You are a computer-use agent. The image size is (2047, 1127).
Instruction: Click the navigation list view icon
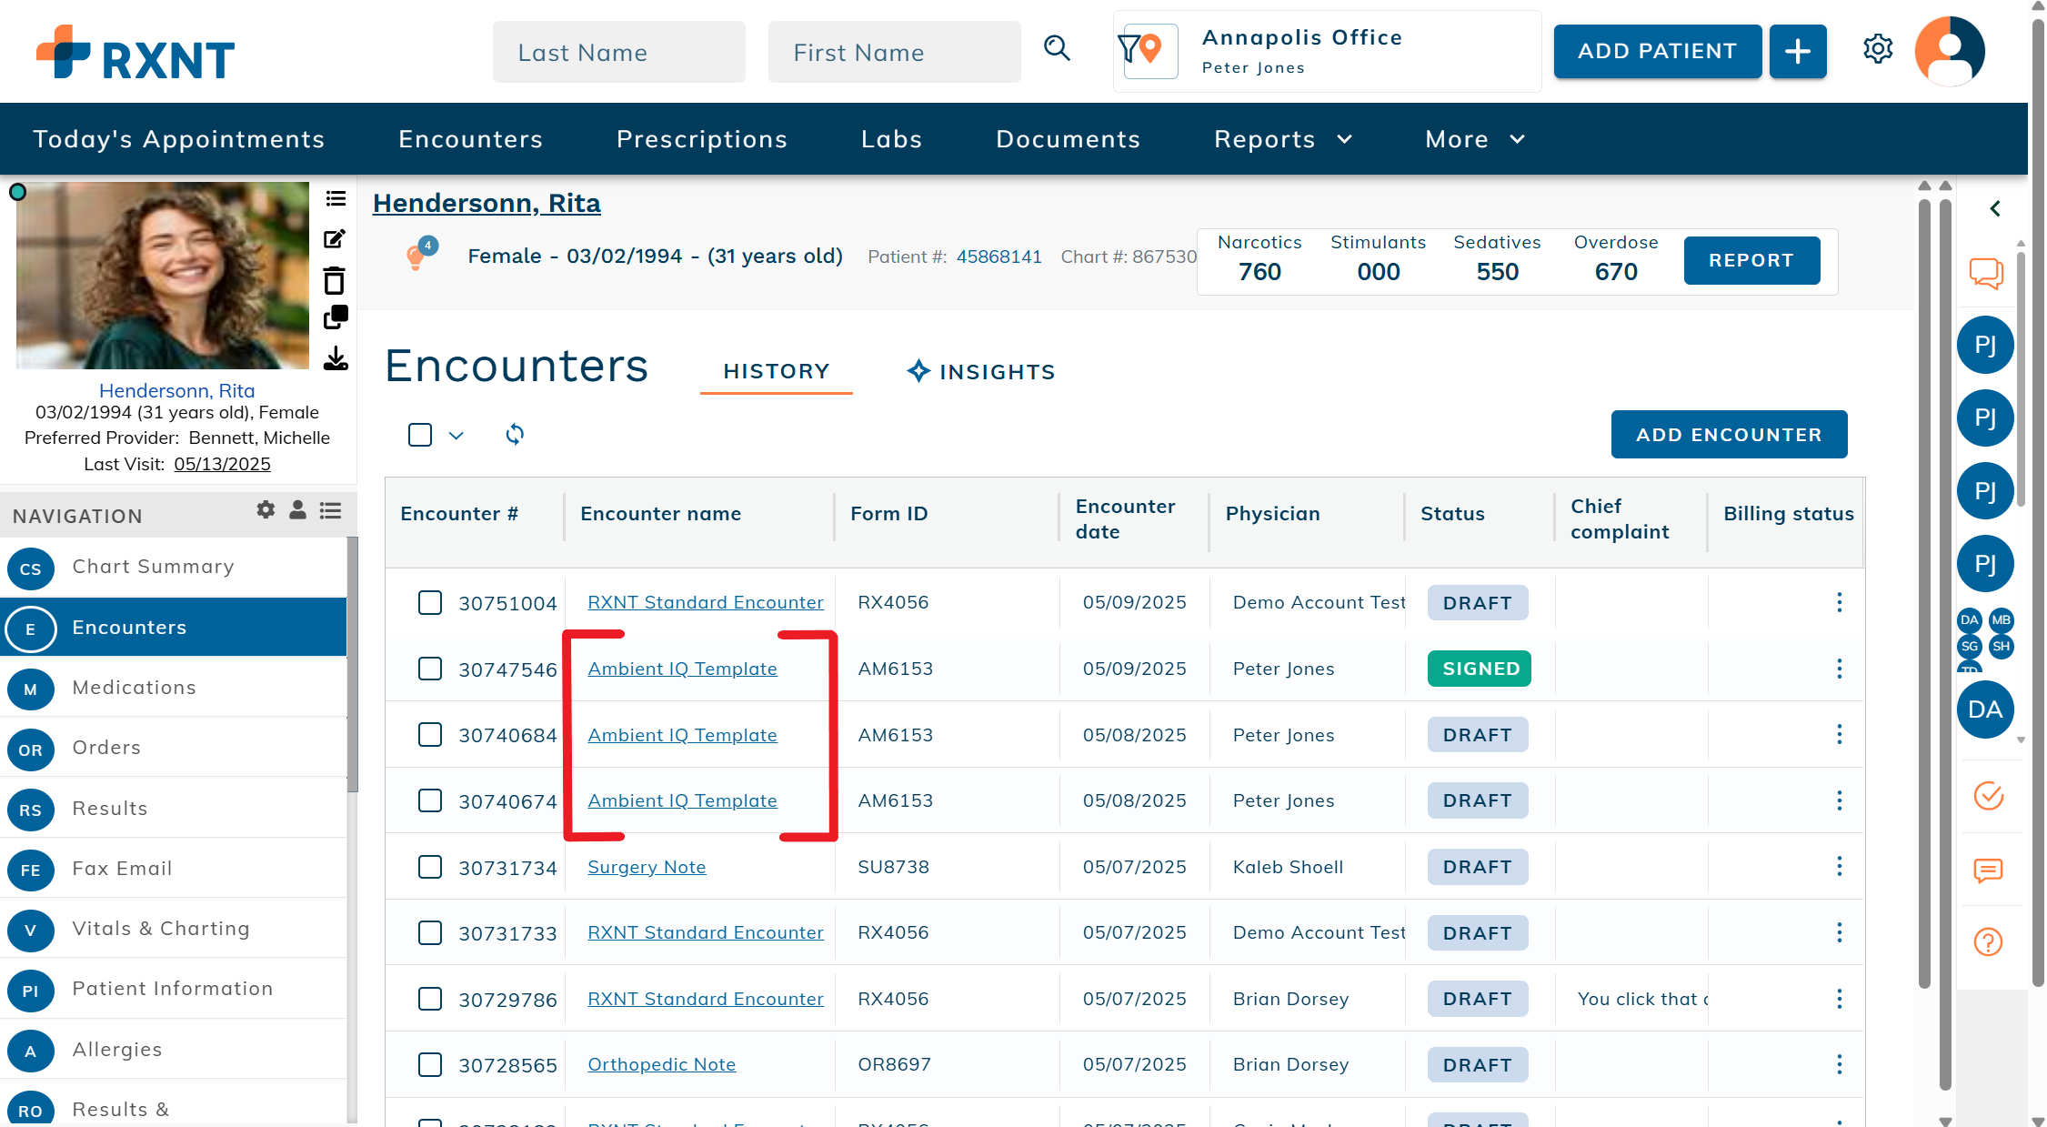[x=330, y=510]
